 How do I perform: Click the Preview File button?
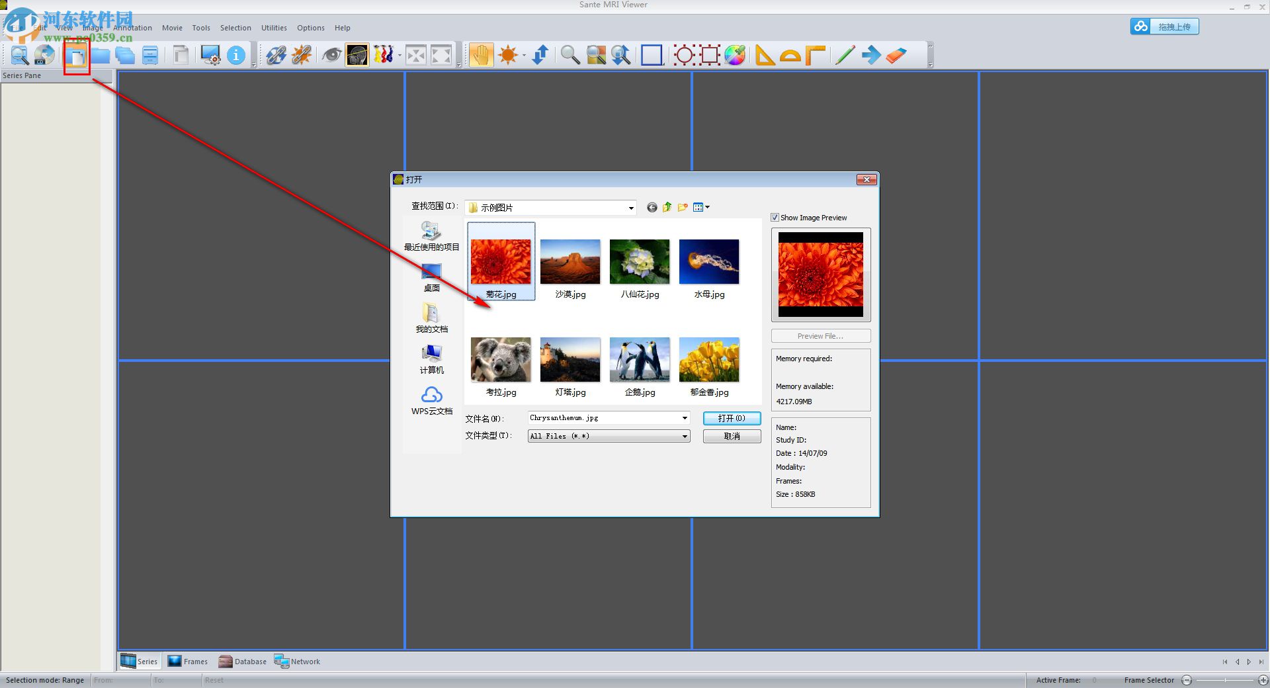coord(820,335)
